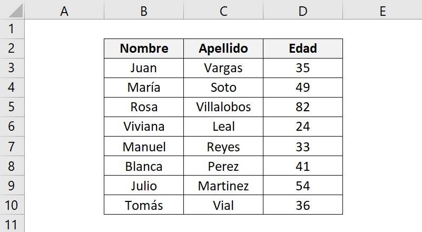Screen dimensions: 422x232
Task: Select the Villalobos cell
Action: 223,107
